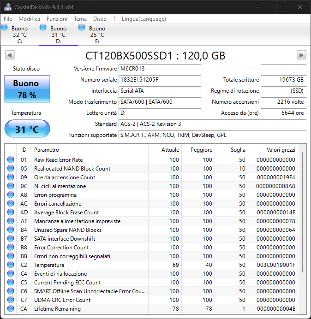Click the Totale scritture 19673 GB value

[x=283, y=80]
